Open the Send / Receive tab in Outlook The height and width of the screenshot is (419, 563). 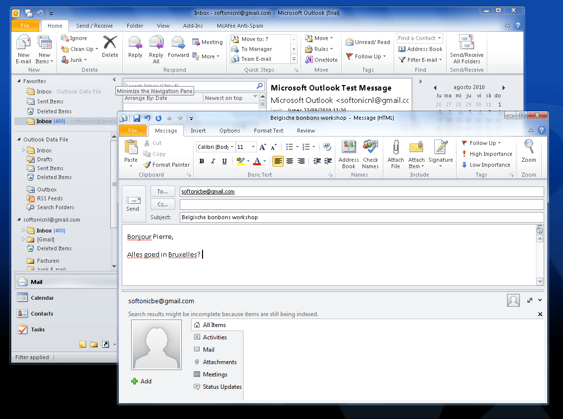click(95, 26)
